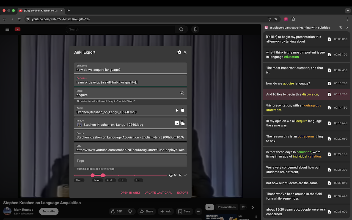
Task: Expand the hidden chips with the right chevron
Action: [x=253, y=207]
